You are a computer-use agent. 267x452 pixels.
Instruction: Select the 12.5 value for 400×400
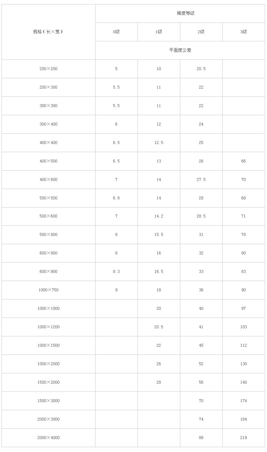pos(159,143)
